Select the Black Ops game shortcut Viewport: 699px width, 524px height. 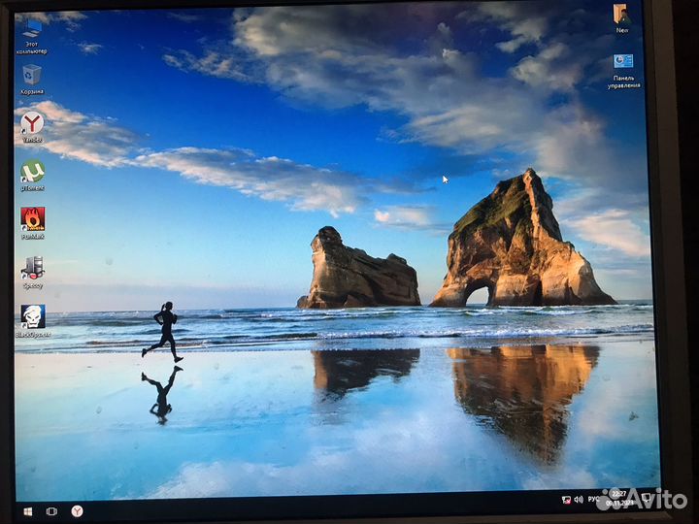click(32, 317)
